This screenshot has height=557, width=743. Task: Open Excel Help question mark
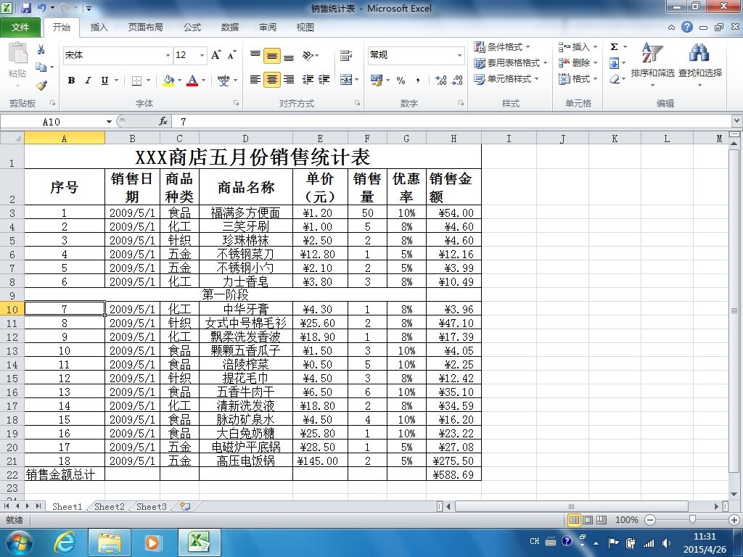[687, 27]
